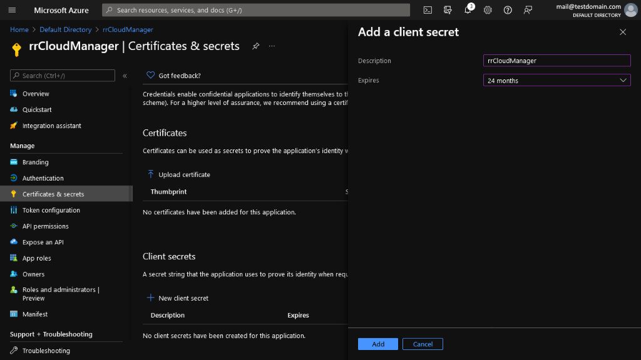Open the Directories and subscriptions filter icon
The image size is (641, 360).
tap(448, 10)
